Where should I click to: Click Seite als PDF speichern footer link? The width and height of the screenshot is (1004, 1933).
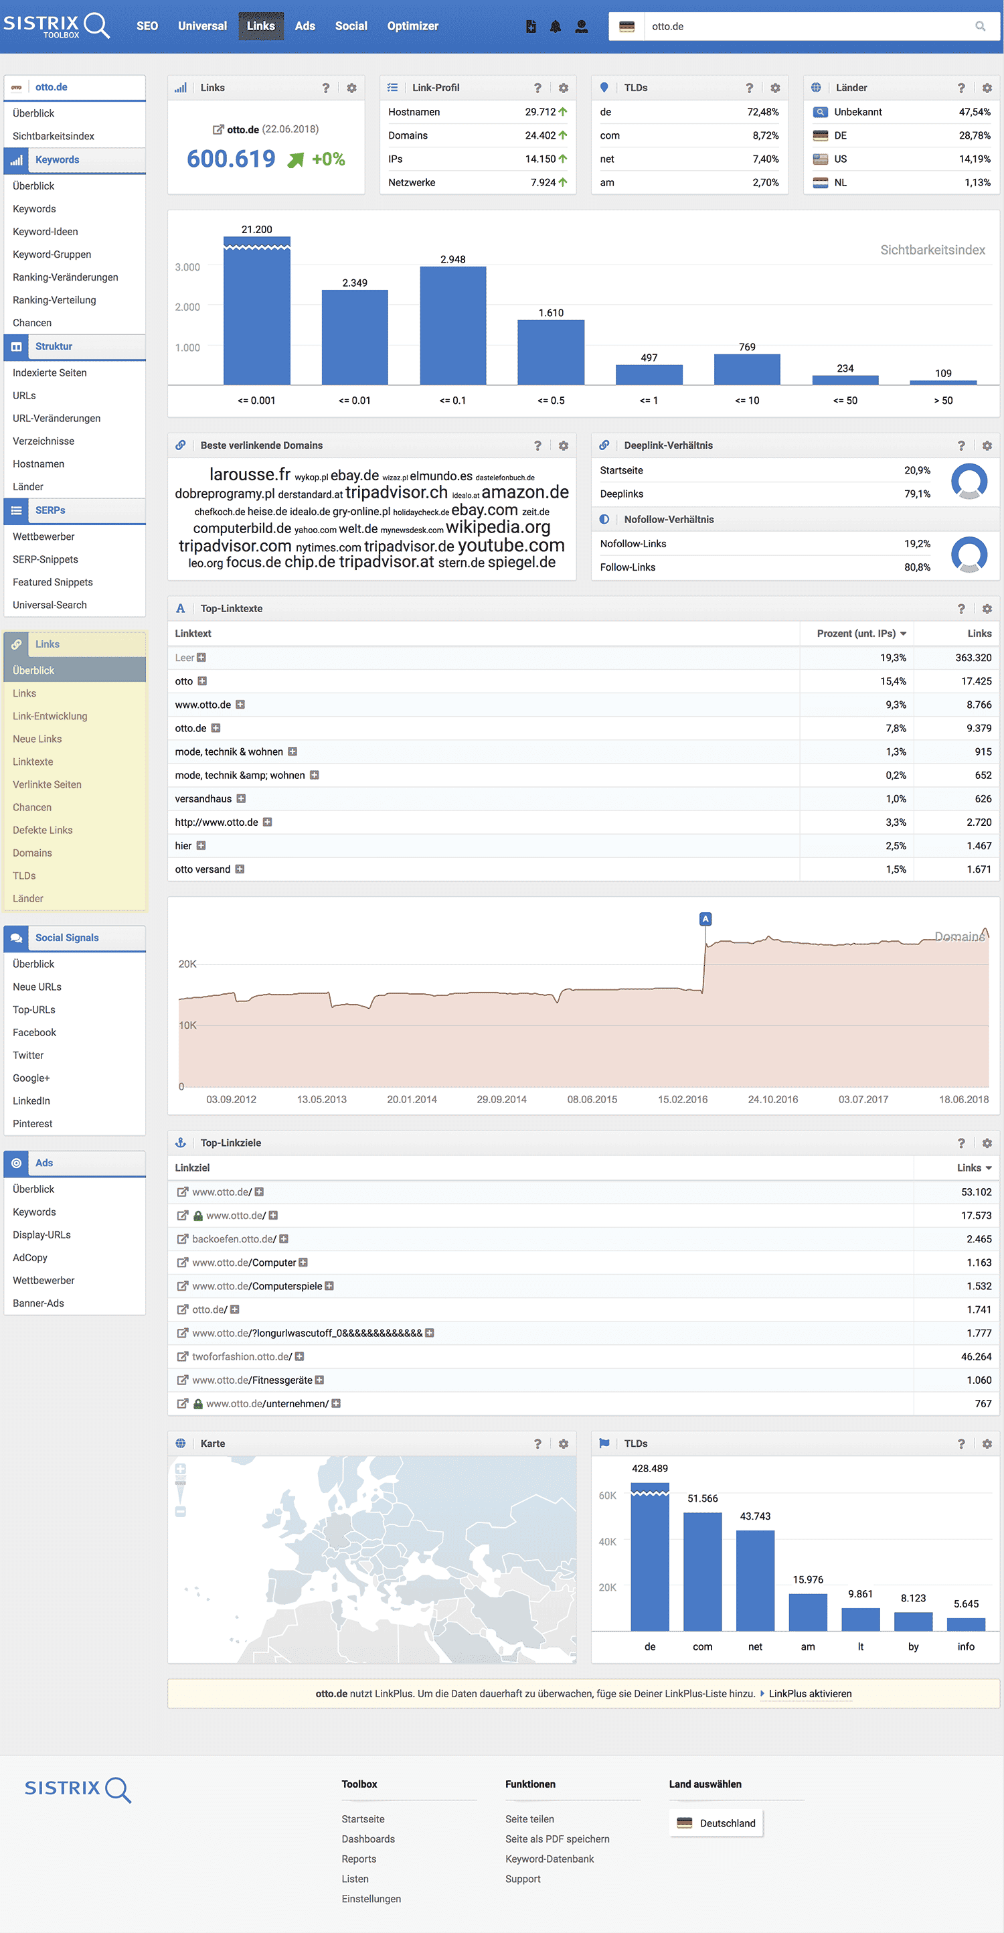pyautogui.click(x=557, y=1839)
